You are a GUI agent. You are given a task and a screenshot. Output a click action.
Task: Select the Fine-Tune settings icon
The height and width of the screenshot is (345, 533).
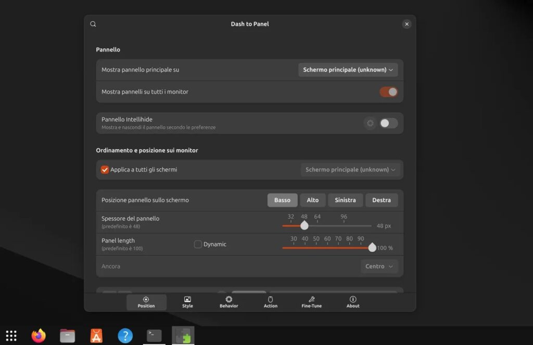coord(311,299)
